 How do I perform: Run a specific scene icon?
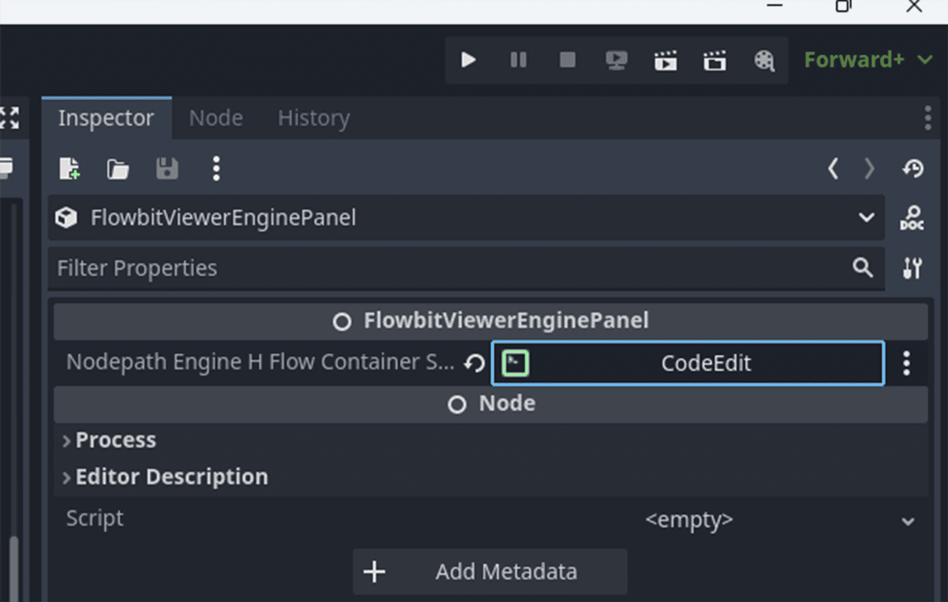[714, 61]
